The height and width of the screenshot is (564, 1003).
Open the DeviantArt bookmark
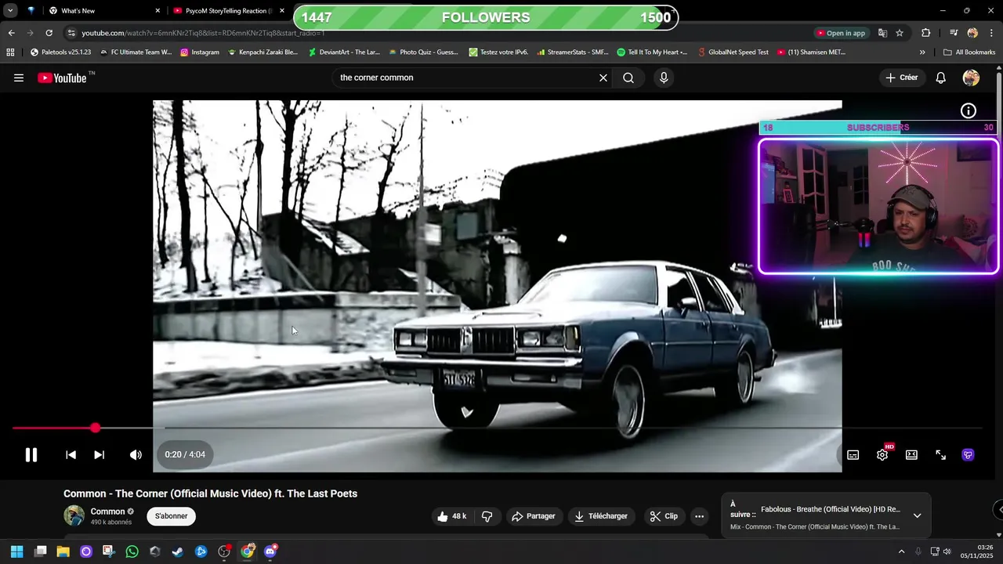point(344,52)
